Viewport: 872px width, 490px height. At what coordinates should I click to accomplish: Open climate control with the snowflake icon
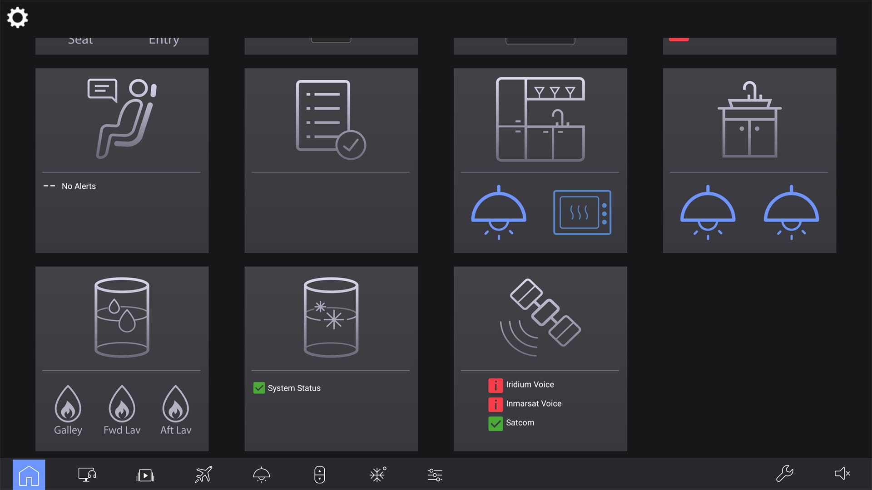[377, 475]
